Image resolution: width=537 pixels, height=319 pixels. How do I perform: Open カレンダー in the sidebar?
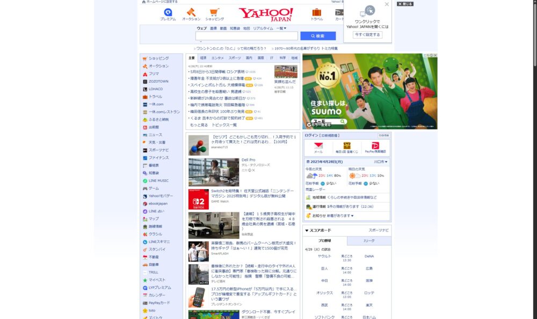pyautogui.click(x=157, y=295)
